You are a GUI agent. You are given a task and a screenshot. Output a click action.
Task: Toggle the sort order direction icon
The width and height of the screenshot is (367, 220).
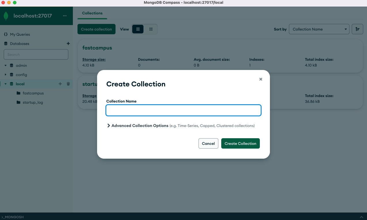pyautogui.click(x=357, y=29)
